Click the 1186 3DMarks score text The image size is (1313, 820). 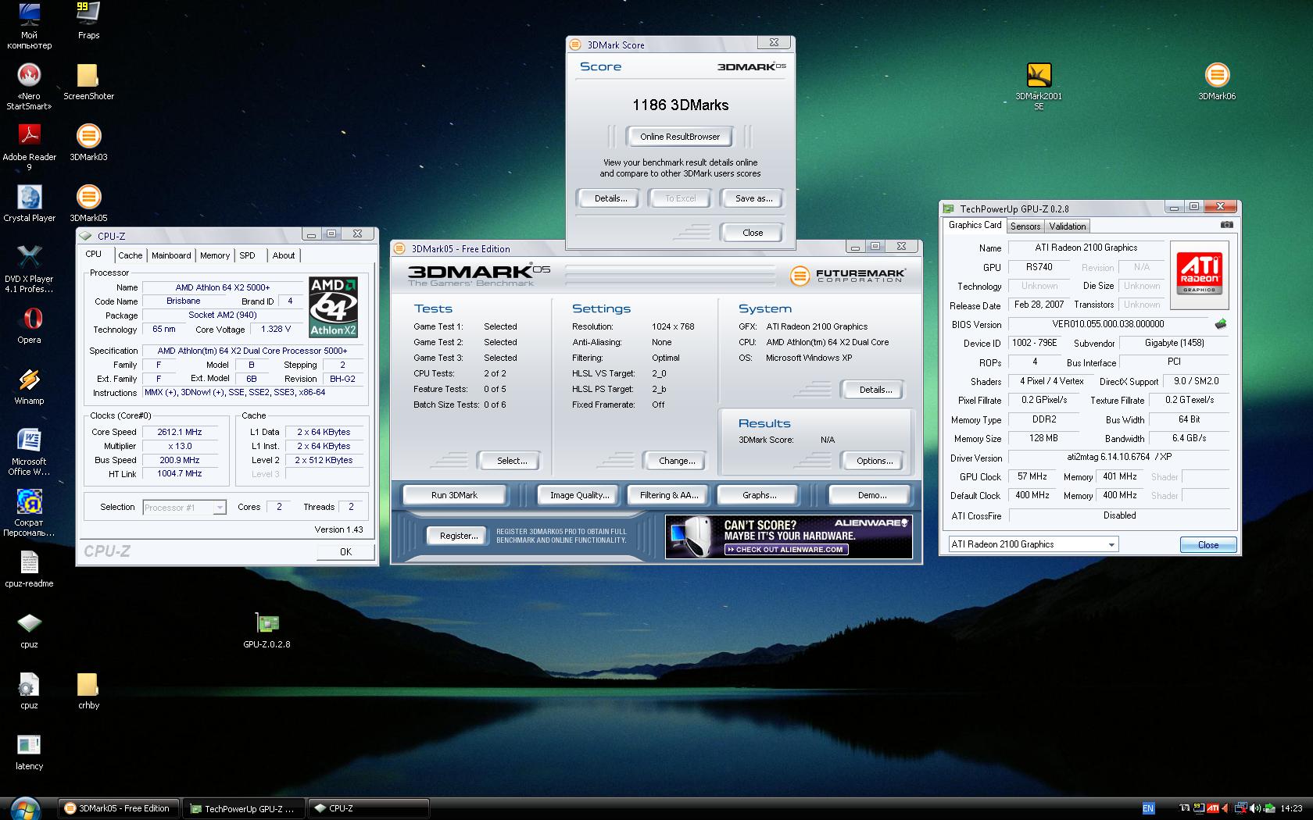tap(680, 105)
